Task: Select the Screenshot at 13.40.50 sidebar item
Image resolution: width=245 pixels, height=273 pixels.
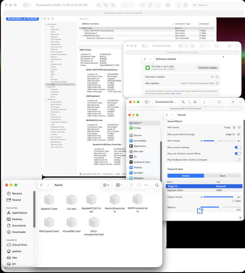Action: [23, 19]
